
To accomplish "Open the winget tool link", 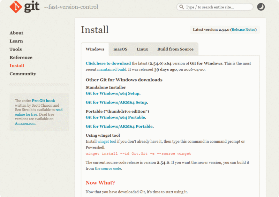I will 107,142.
